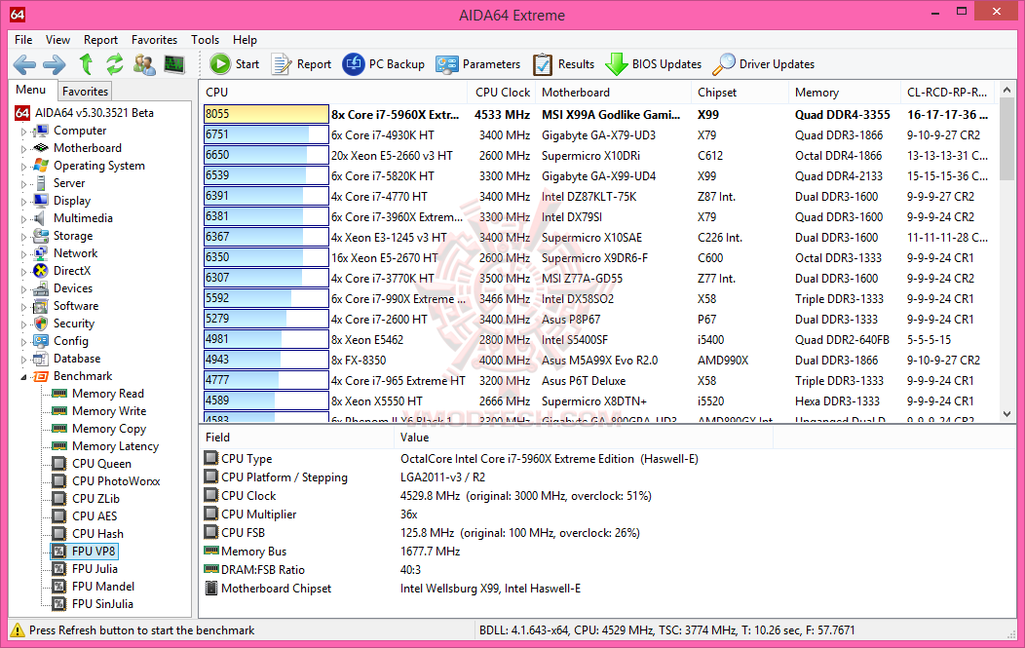This screenshot has height=648, width=1025.
Task: Open the Tools menu
Action: pyautogui.click(x=206, y=40)
